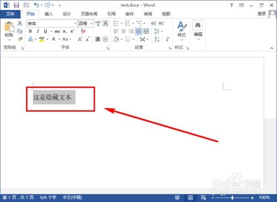Click the 登录 sign-in link

(x=261, y=14)
